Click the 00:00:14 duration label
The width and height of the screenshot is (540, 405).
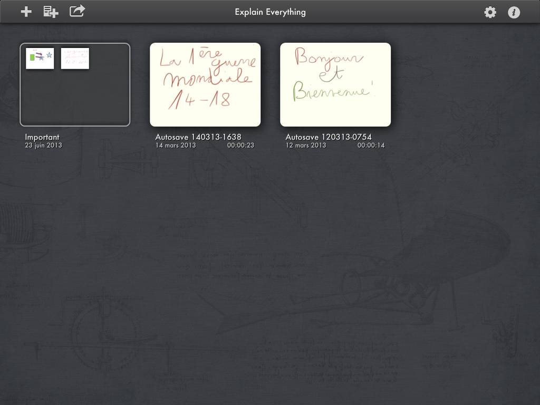click(371, 145)
